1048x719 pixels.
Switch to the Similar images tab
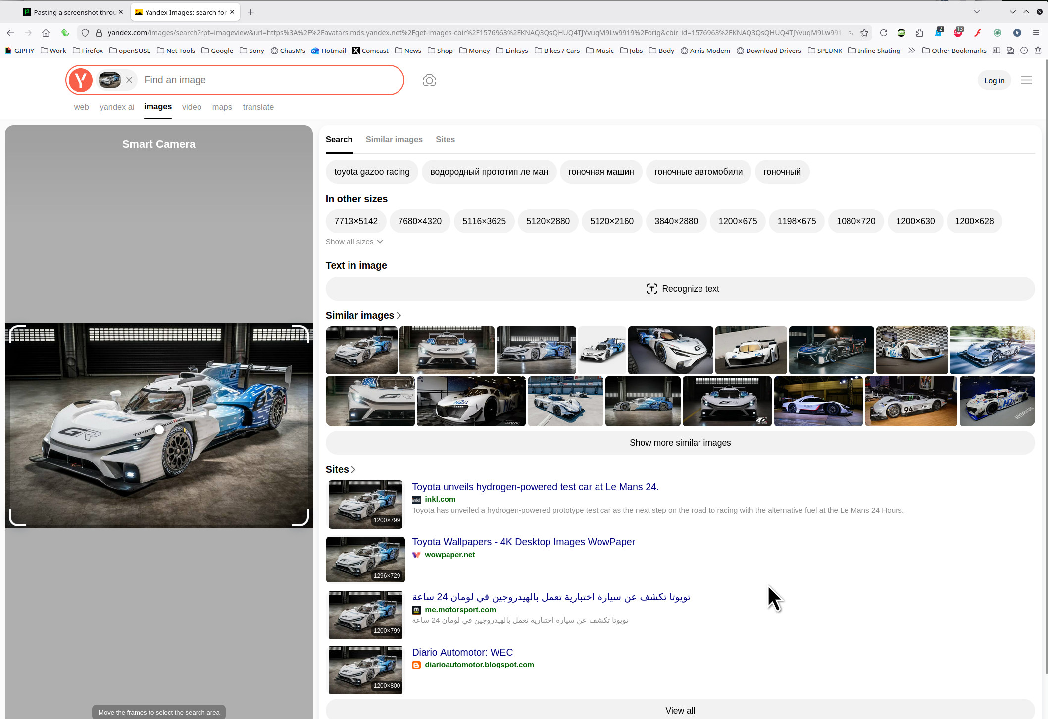coord(394,140)
